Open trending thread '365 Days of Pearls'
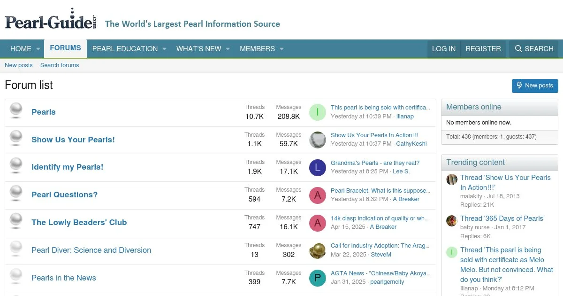The image size is (563, 296). (x=502, y=218)
